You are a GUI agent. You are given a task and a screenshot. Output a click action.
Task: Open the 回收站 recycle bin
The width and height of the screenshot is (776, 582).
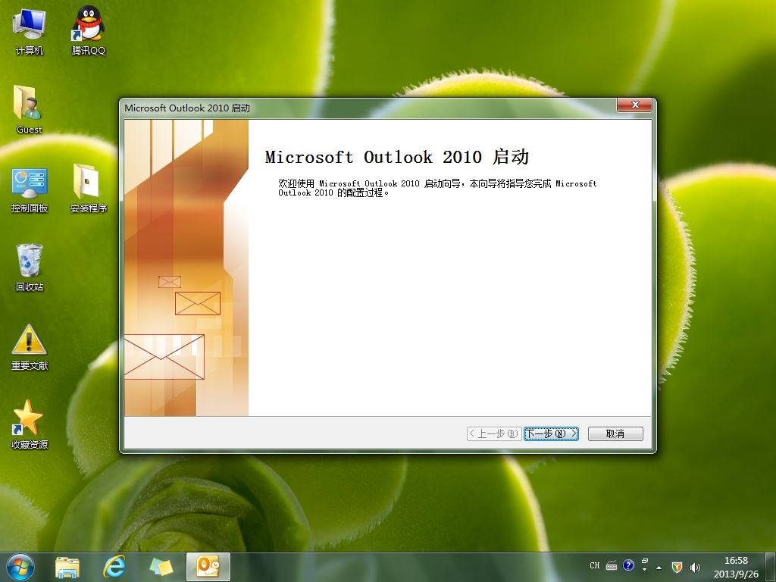click(x=30, y=268)
